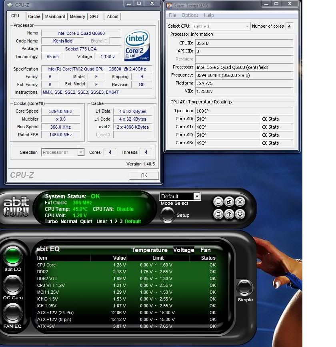Select the MCH 1.25V row in abit EQ
This screenshot has width=336, height=347.
point(126,292)
